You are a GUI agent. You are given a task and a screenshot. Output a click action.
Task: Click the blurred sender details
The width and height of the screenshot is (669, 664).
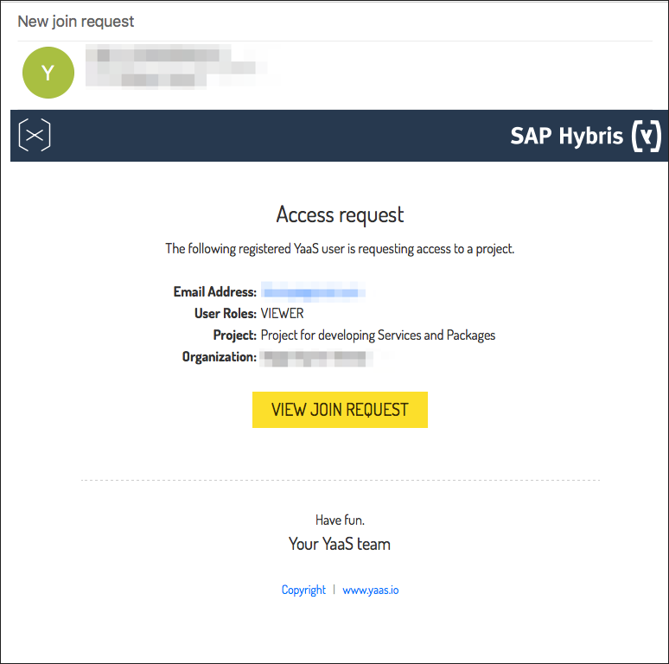(176, 67)
